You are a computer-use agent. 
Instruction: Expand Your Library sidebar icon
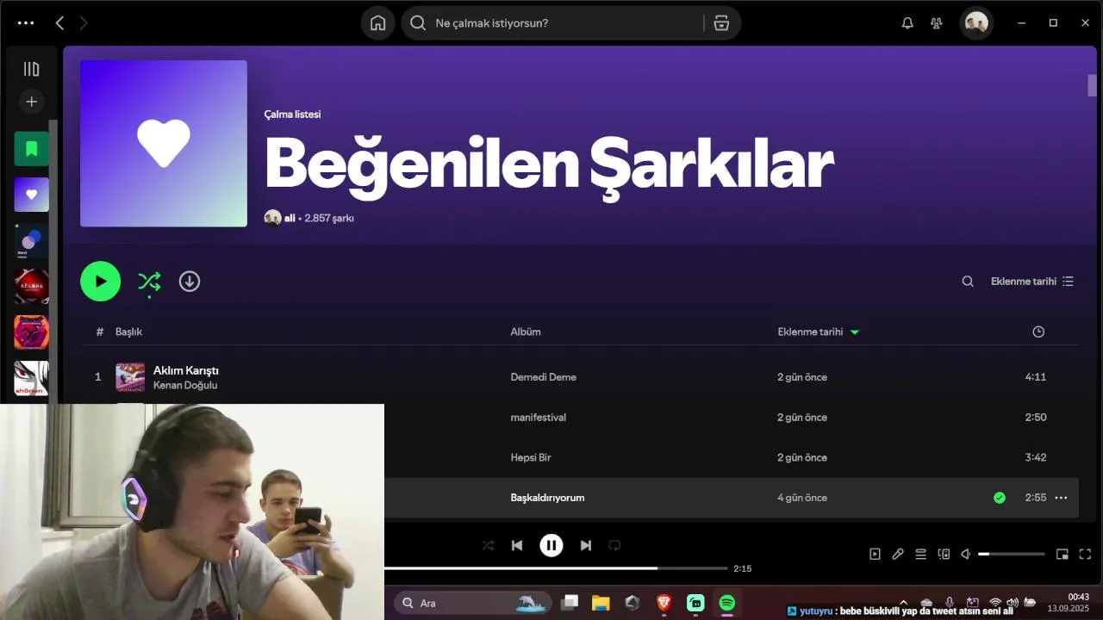pyautogui.click(x=31, y=69)
